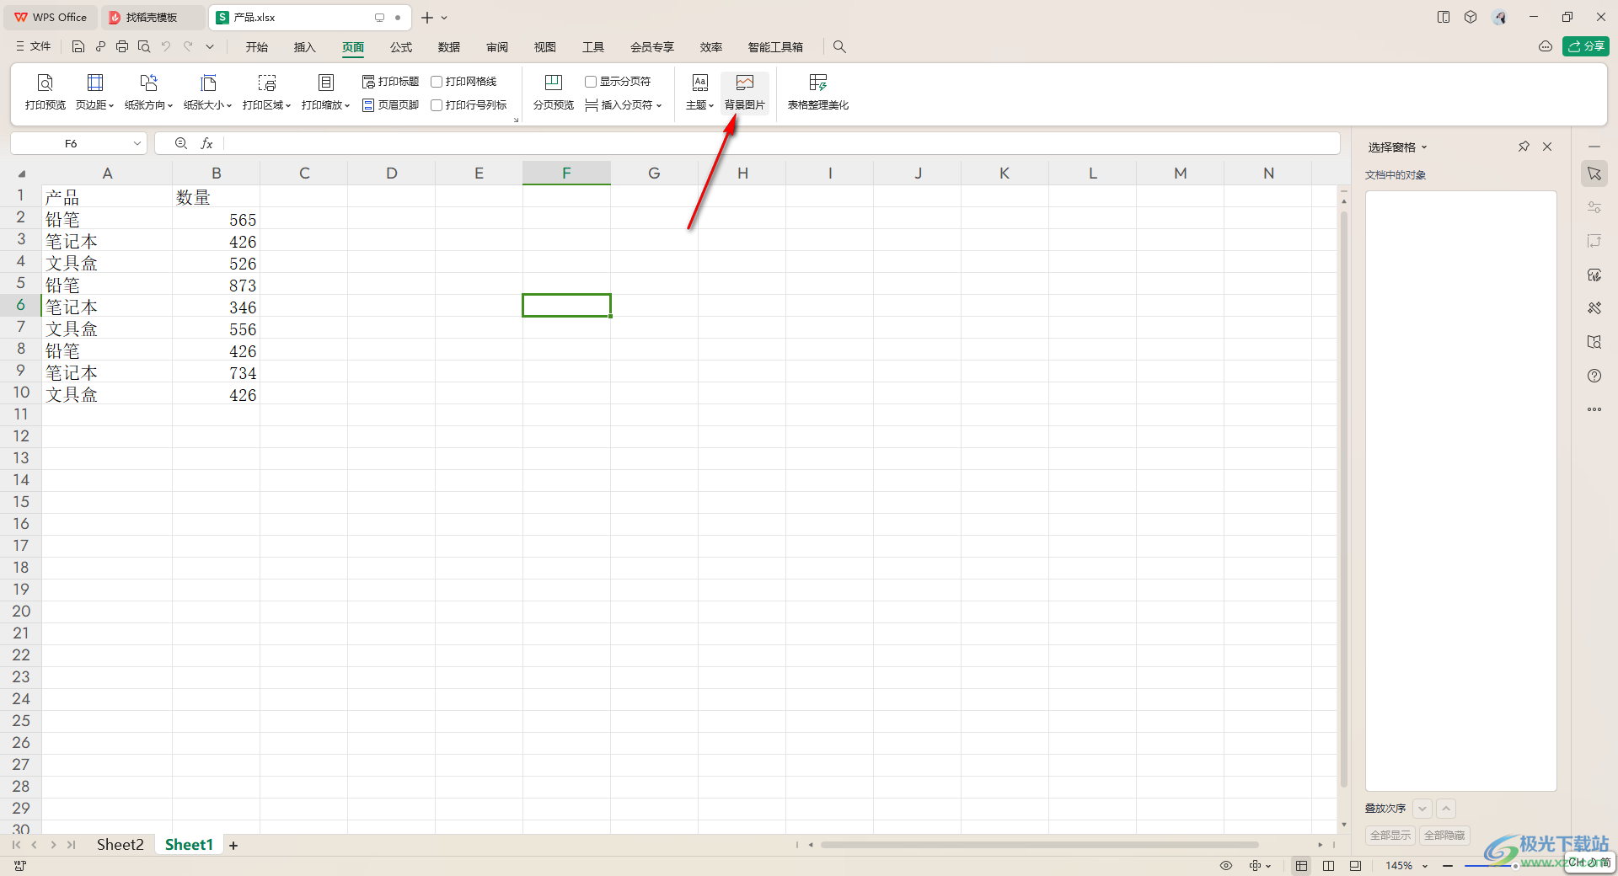The image size is (1618, 876).
Task: Click the vertical scrollbar thumb
Action: pyautogui.click(x=1344, y=499)
